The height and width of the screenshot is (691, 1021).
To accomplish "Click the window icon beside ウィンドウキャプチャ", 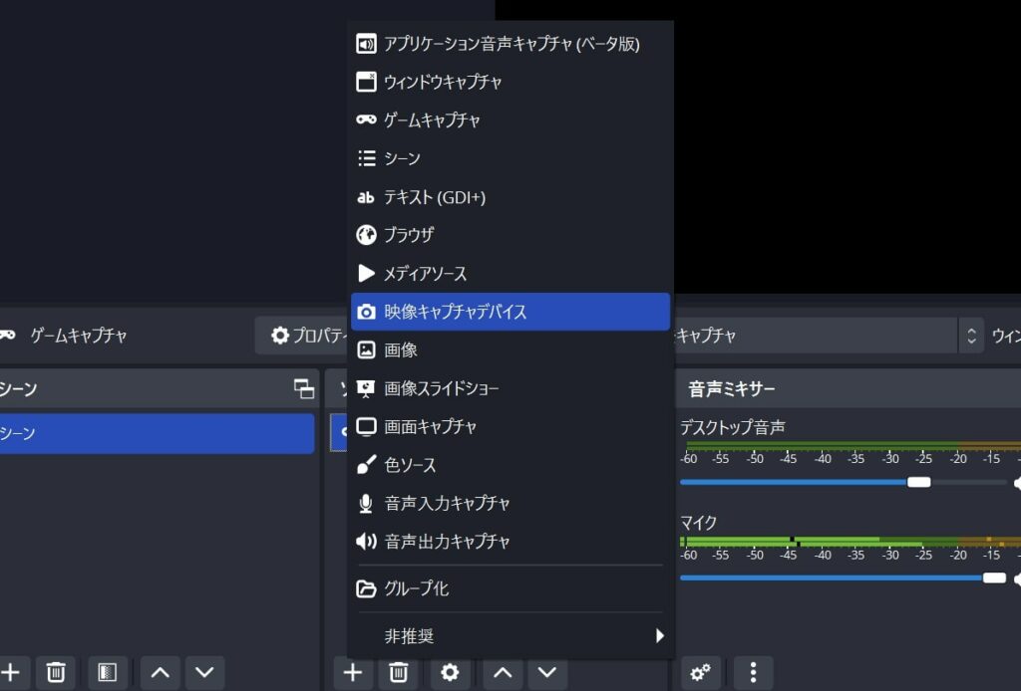I will (x=366, y=82).
